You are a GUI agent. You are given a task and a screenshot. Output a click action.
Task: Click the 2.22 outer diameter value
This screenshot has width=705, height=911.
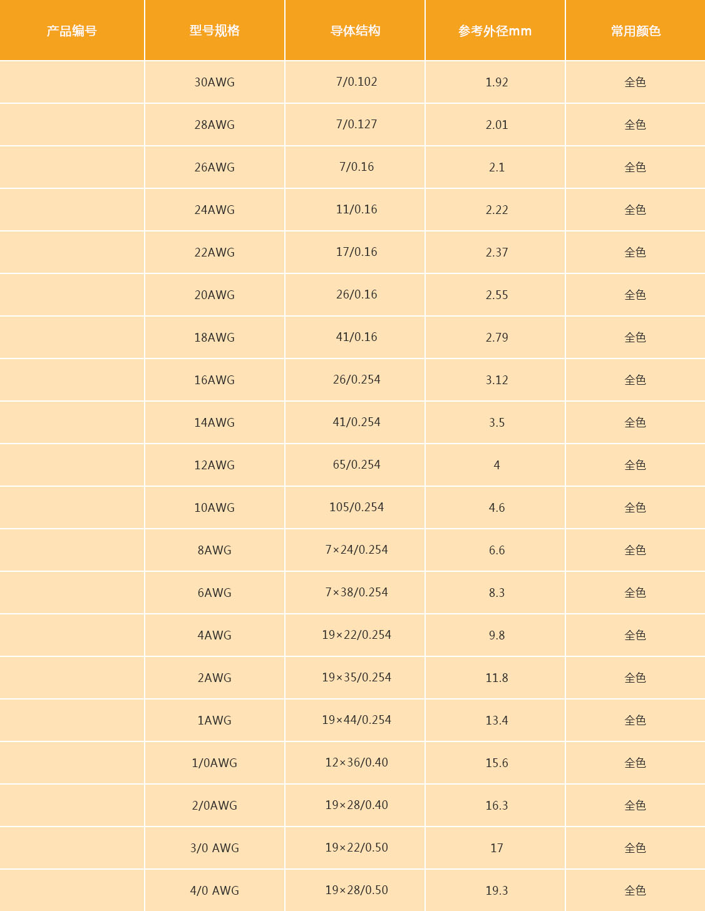(497, 210)
